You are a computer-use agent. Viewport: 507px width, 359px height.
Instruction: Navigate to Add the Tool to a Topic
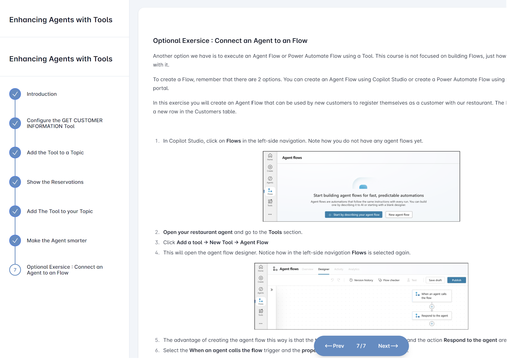click(x=55, y=152)
